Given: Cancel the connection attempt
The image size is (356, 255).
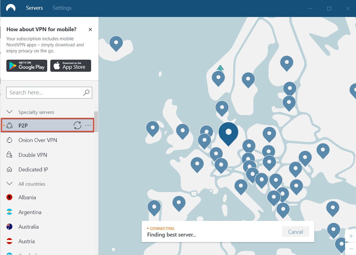Looking at the screenshot, I should point(295,232).
